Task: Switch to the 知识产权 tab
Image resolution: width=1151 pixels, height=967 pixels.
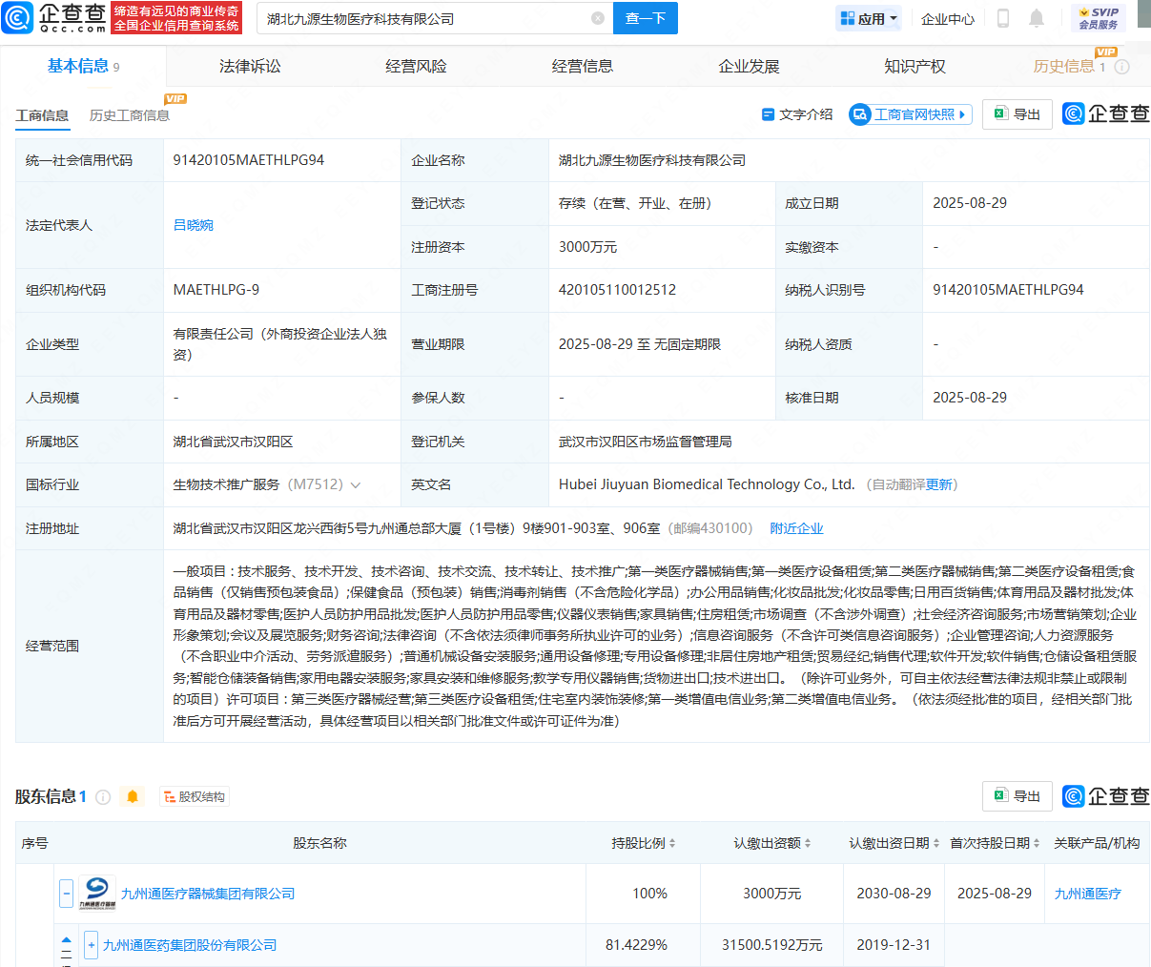Action: pyautogui.click(x=915, y=67)
